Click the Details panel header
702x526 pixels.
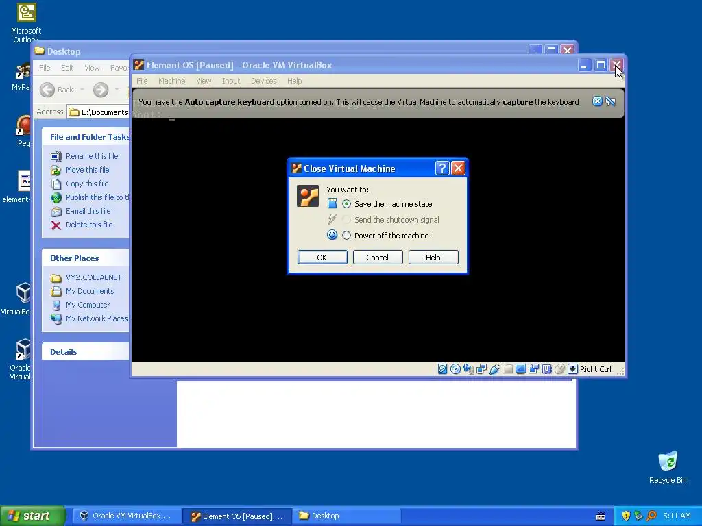tap(86, 351)
